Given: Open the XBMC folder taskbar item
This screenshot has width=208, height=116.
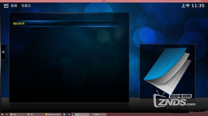Looking at the screenshot, I should click(x=18, y=114).
